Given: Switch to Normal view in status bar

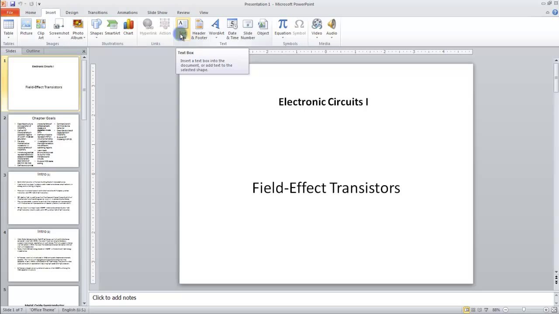Looking at the screenshot, I should [x=466, y=310].
